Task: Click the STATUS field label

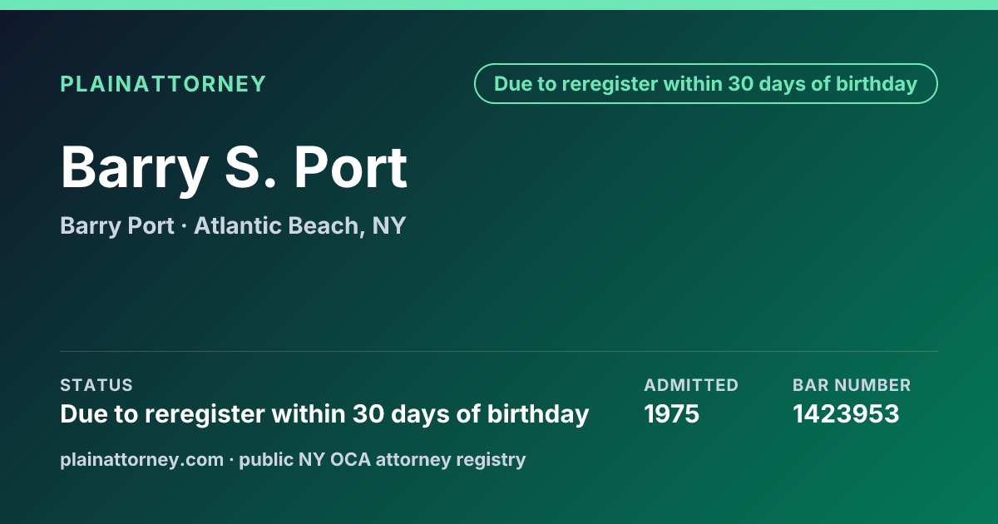Action: pos(96,385)
